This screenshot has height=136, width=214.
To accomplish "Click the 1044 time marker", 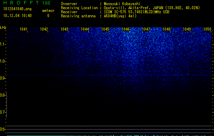I will pyautogui.click(x=85, y=29).
